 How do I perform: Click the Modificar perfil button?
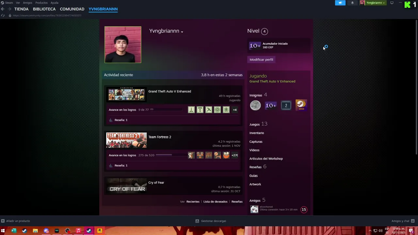tap(261, 59)
